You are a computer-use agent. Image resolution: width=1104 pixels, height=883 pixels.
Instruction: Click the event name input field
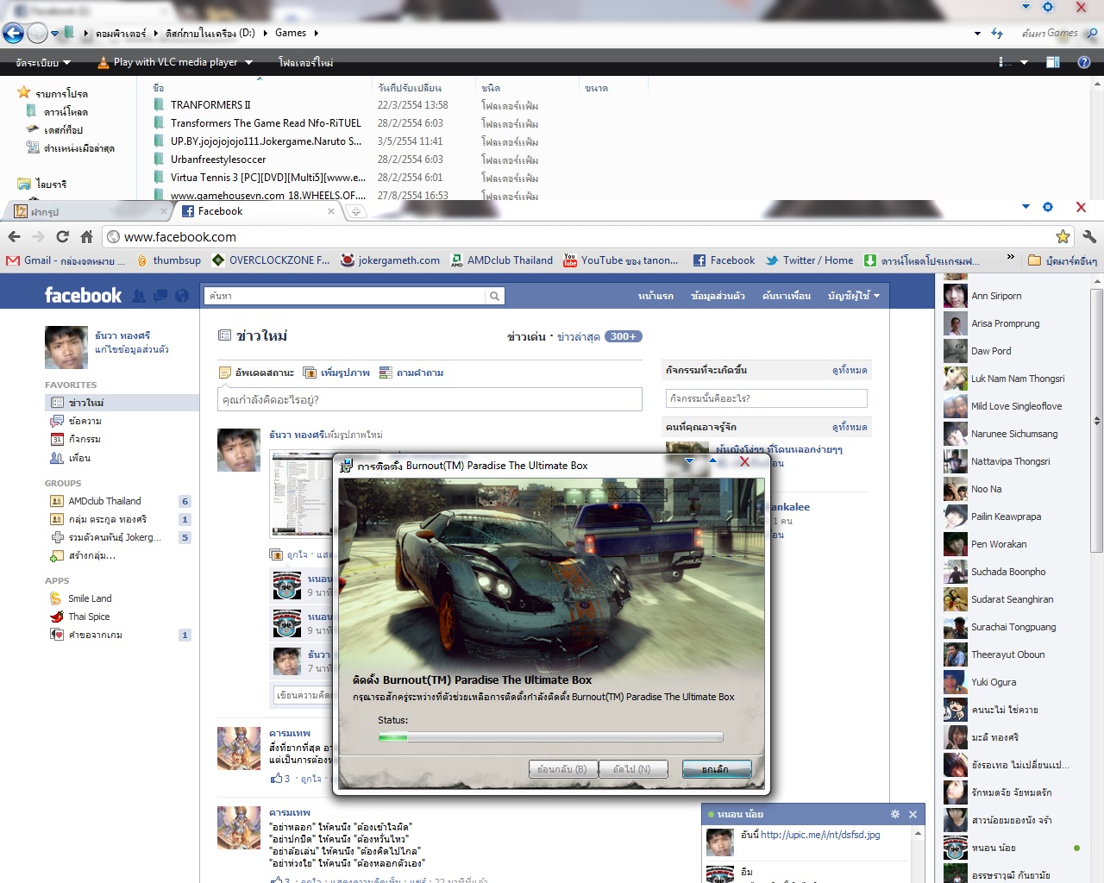click(x=766, y=398)
